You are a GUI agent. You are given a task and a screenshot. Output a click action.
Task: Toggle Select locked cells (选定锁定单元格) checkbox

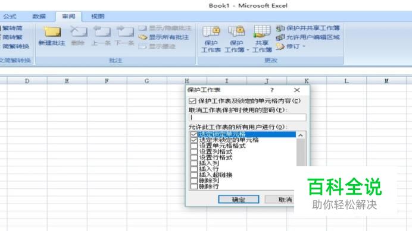[194, 134]
